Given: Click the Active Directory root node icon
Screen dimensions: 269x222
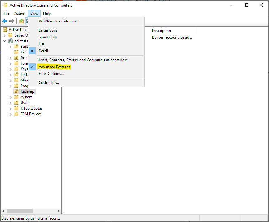Looking at the screenshot, I should [x=5, y=30].
